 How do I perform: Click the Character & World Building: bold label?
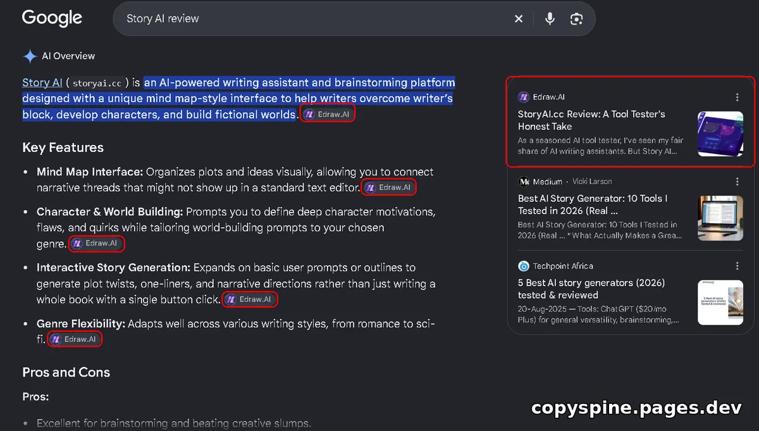(109, 212)
